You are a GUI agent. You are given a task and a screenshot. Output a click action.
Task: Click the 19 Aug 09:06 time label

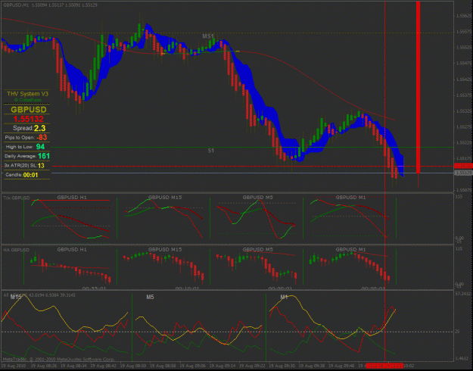(193, 366)
